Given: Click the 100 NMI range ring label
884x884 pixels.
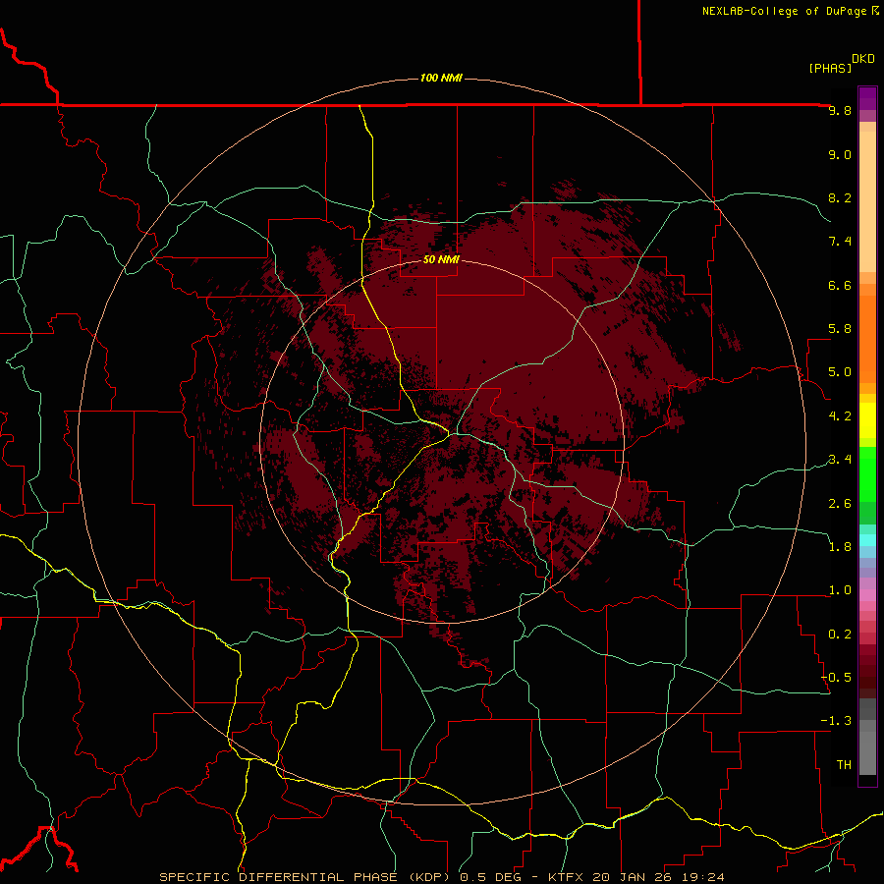Looking at the screenshot, I should point(441,78).
